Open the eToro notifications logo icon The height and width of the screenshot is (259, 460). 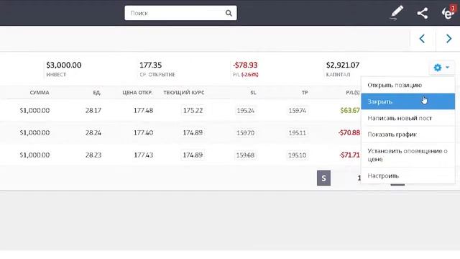point(448,13)
